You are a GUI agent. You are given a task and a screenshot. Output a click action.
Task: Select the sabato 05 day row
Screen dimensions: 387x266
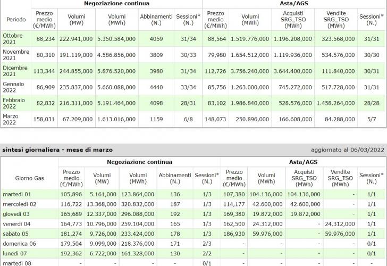[x=16, y=232]
